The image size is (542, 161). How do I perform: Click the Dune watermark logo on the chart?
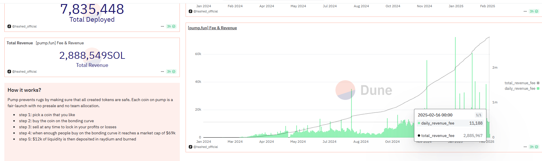tap(364, 90)
